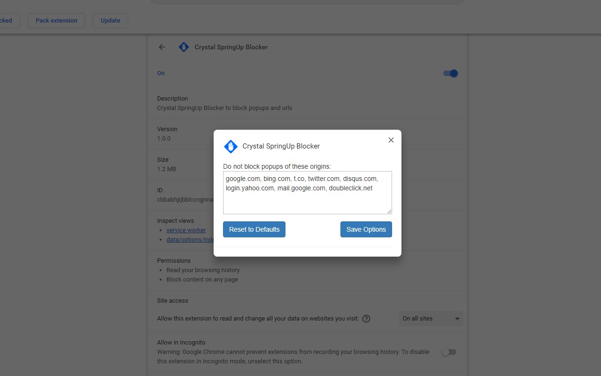Grab the text area resize handle
Screen dimensions: 601x376
click(x=389, y=211)
